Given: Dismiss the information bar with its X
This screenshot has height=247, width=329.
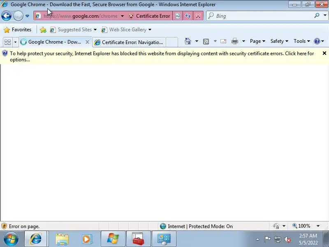Looking at the screenshot, I should (324, 54).
